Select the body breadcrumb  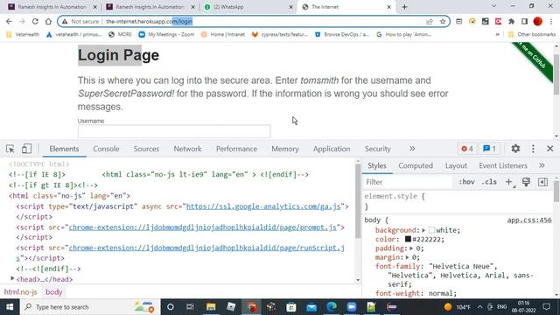pyautogui.click(x=54, y=291)
